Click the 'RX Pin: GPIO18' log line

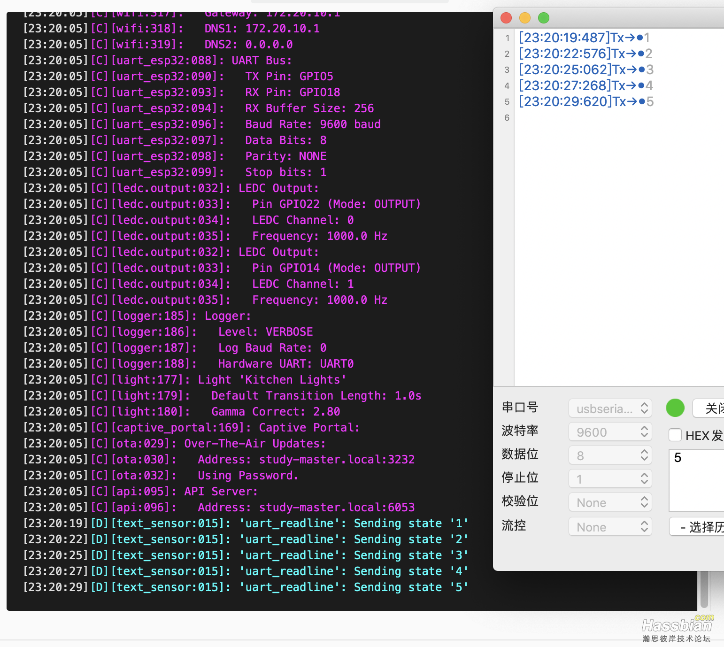[182, 92]
